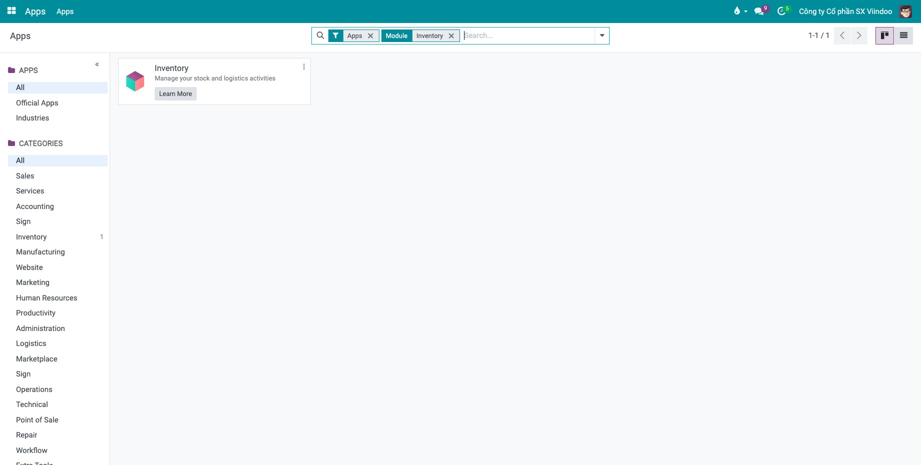Select the Website category
The image size is (921, 465).
pos(58,267)
